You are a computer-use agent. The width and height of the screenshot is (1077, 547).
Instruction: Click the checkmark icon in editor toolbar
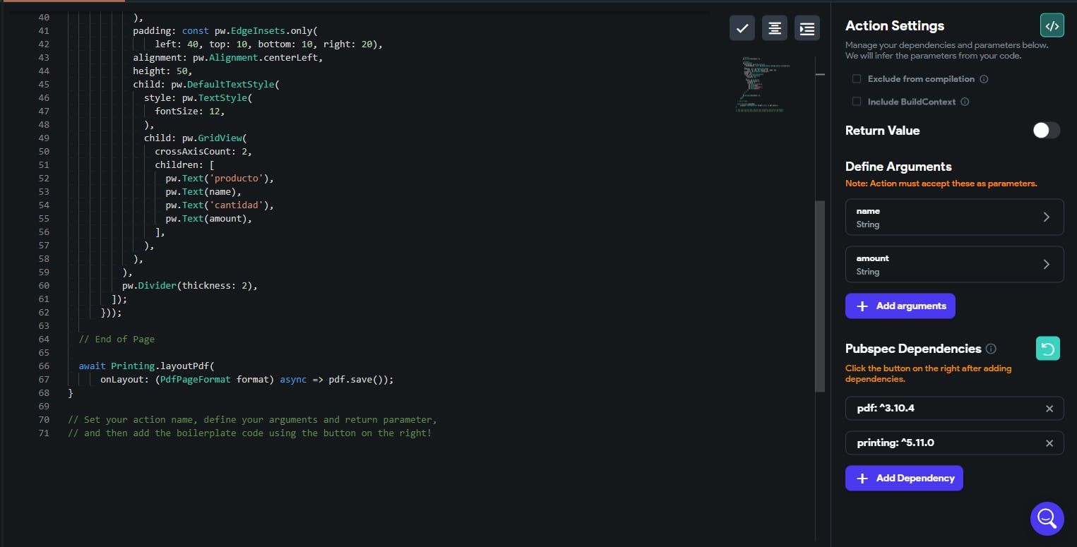[x=742, y=28]
